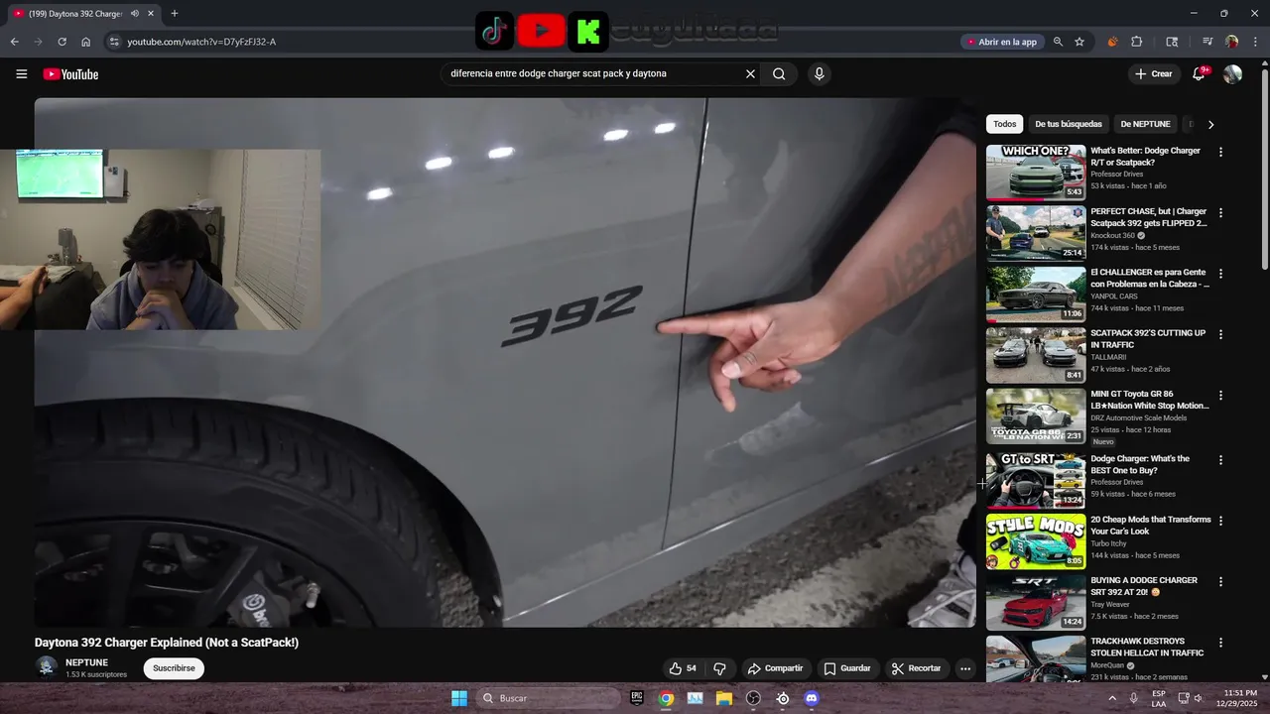Viewport: 1270px width, 714px height.
Task: Save video using Guardar
Action: pyautogui.click(x=847, y=668)
